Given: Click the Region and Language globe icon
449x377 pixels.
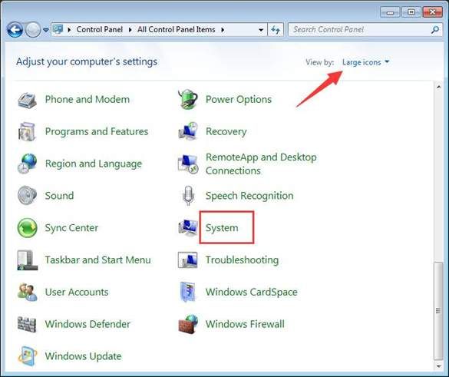Looking at the screenshot, I should [x=27, y=164].
